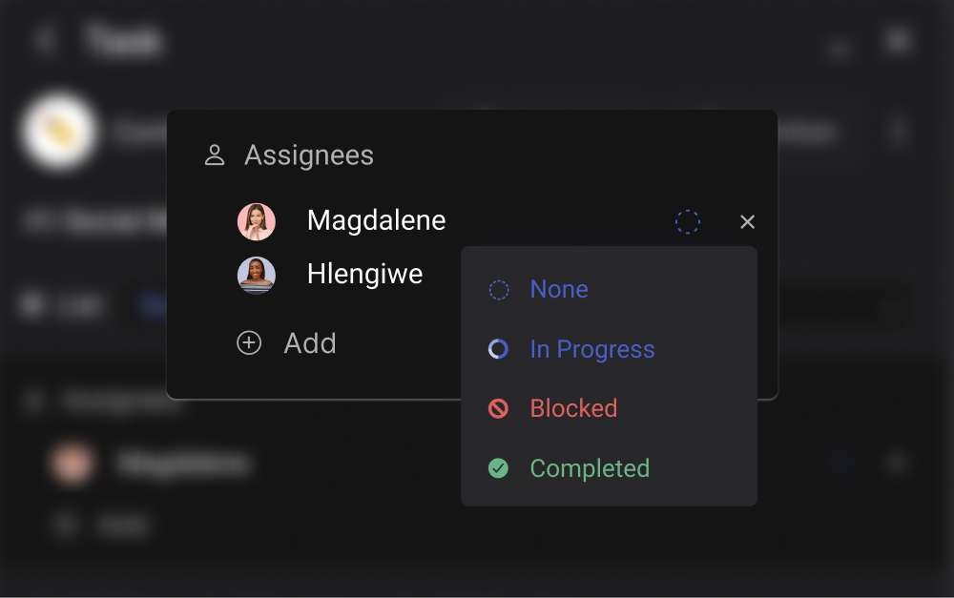Click the plus icon beside Add
The image size is (954, 598).
coord(248,342)
